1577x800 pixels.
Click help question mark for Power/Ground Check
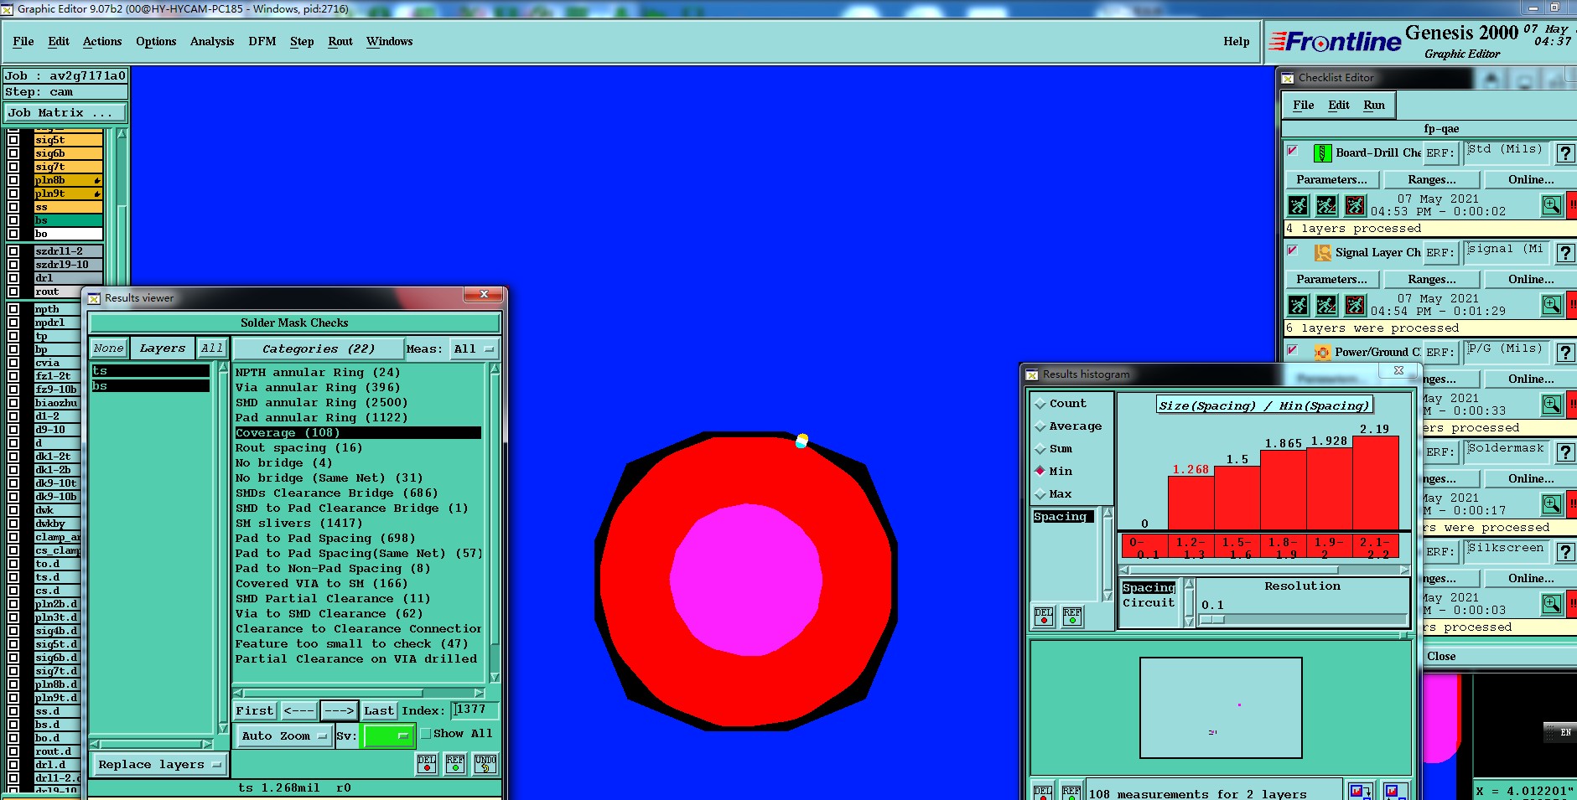point(1565,352)
